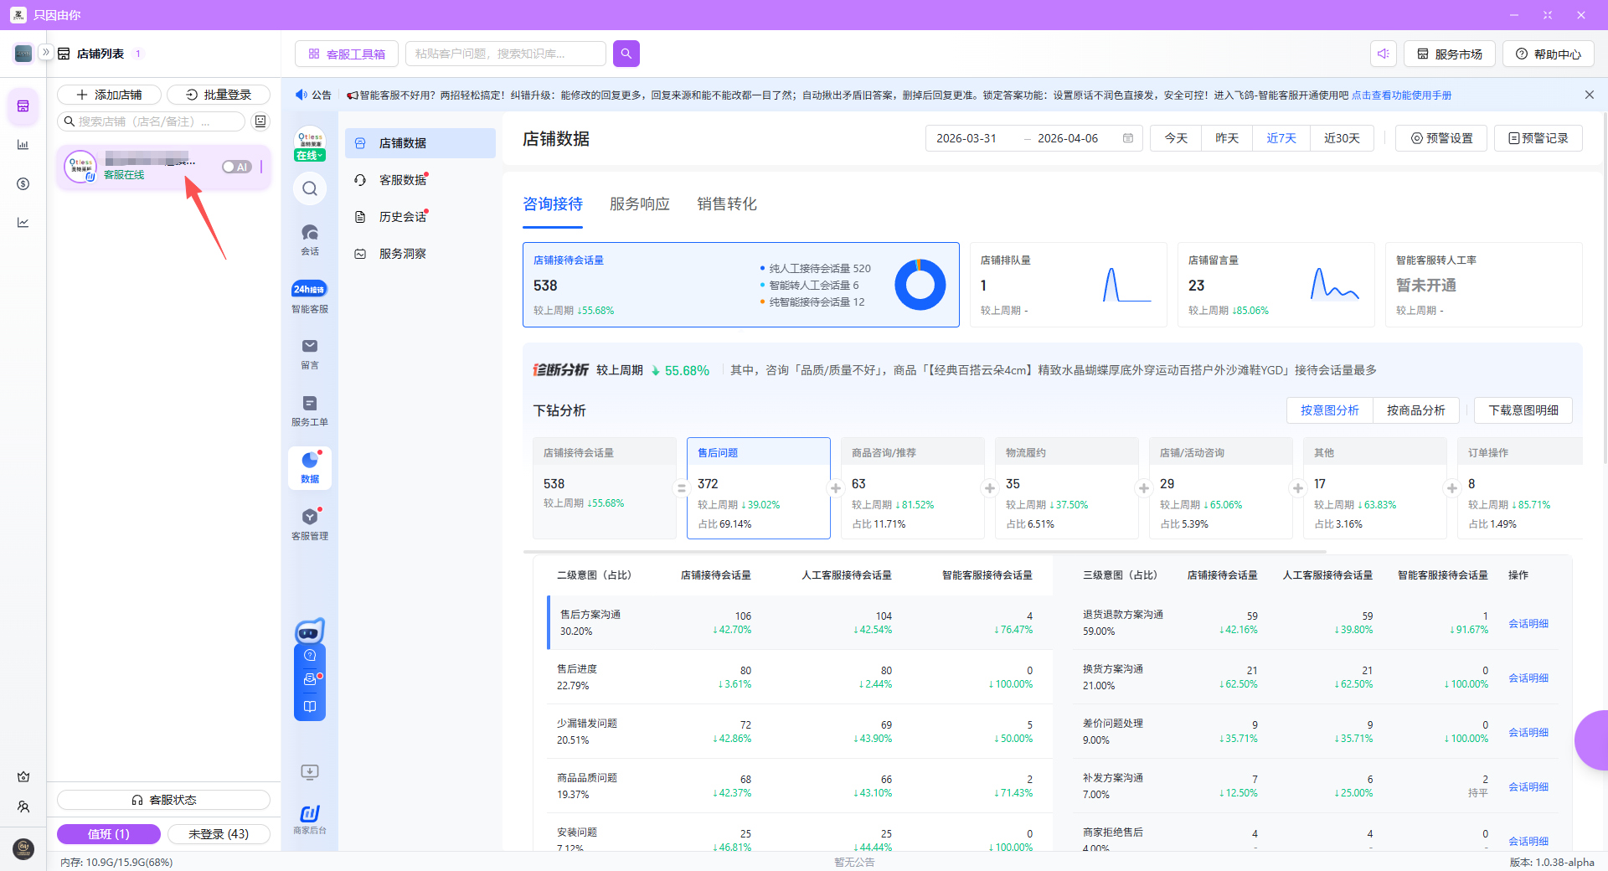Click the calendar icon in date range
This screenshot has width=1608, height=871.
tap(1127, 138)
